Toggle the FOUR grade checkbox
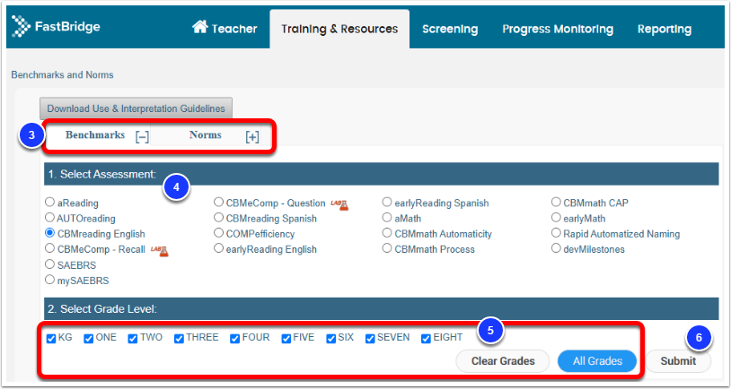 pyautogui.click(x=235, y=339)
